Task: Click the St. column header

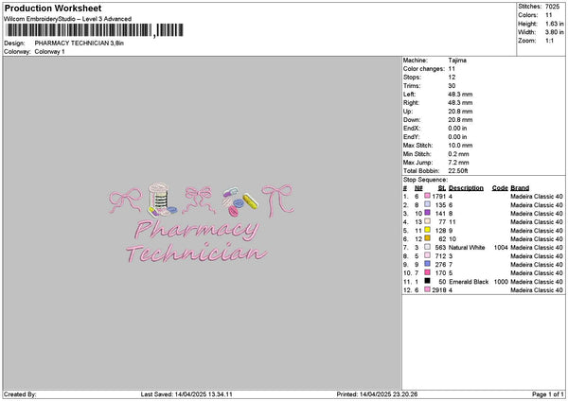Action: pos(441,188)
